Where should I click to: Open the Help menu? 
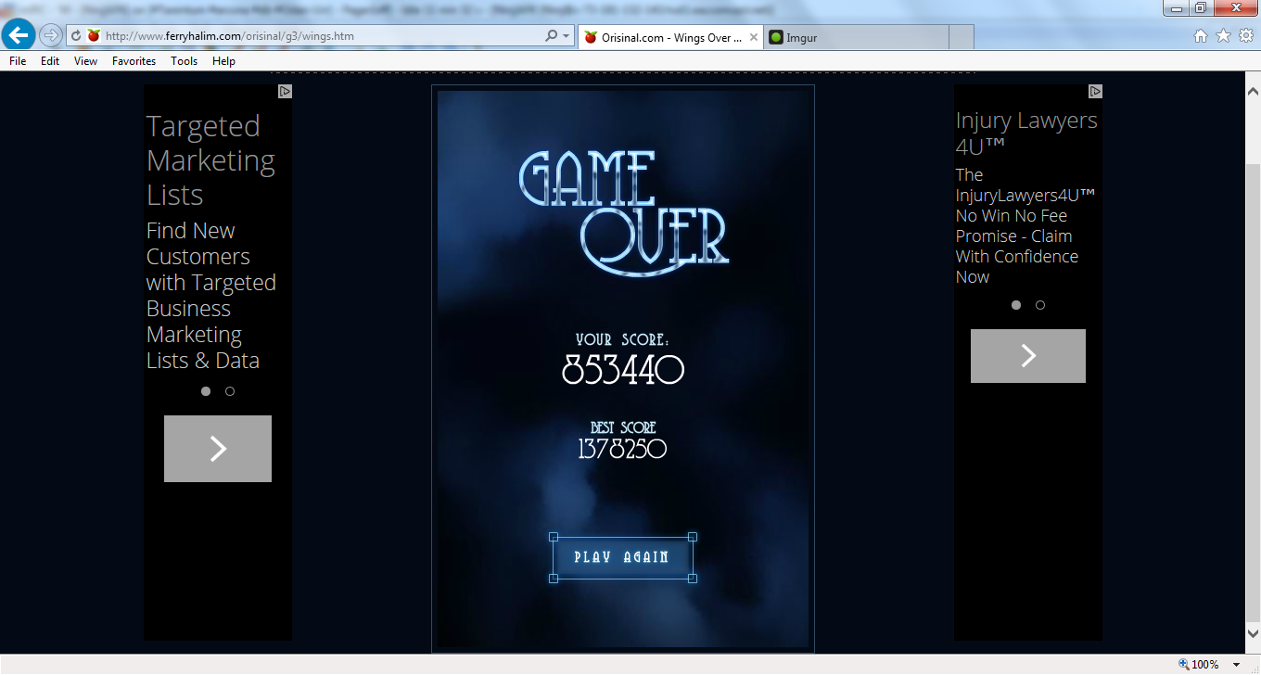(223, 61)
